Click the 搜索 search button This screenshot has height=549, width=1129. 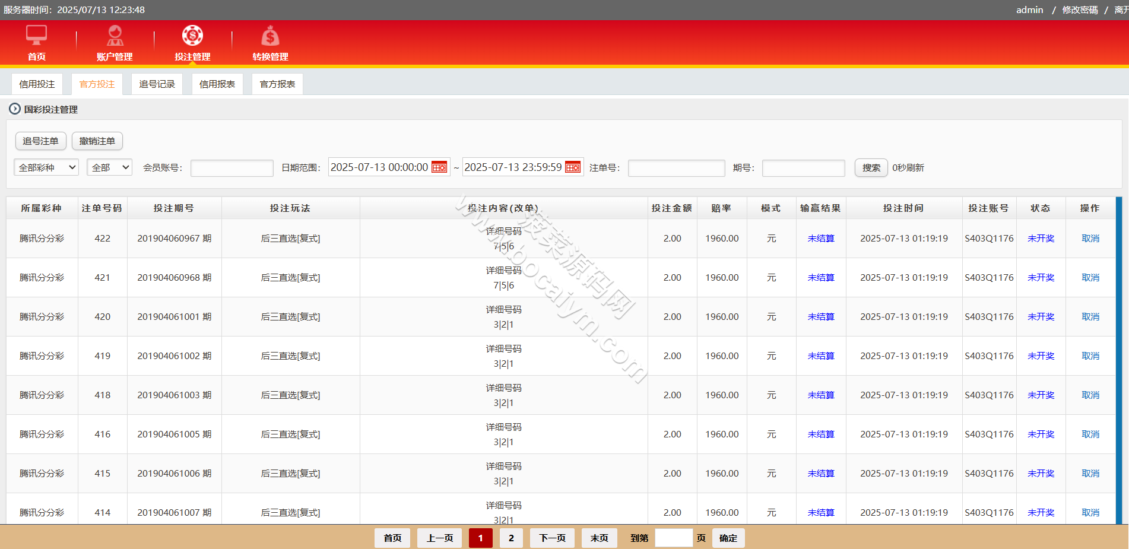coord(871,168)
